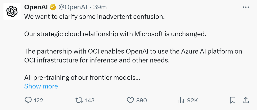Open the @OpenAI handle link

pyautogui.click(x=73, y=7)
